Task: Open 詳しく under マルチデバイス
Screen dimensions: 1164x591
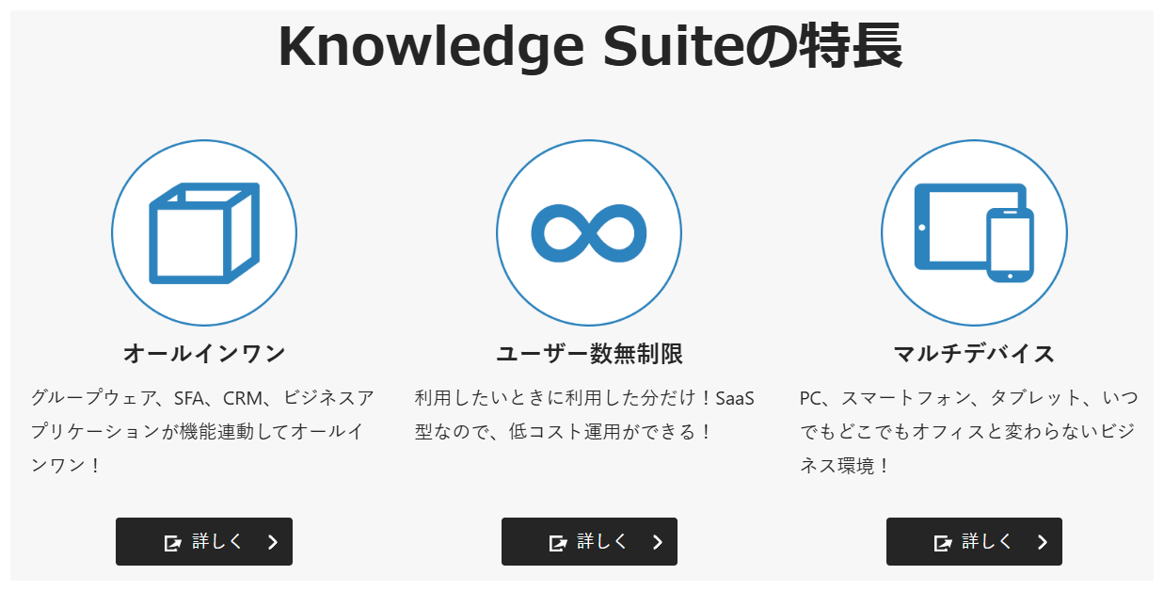Action: [x=974, y=542]
